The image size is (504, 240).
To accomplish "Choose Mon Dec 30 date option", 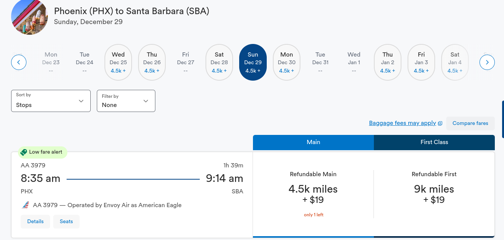I will (287, 62).
